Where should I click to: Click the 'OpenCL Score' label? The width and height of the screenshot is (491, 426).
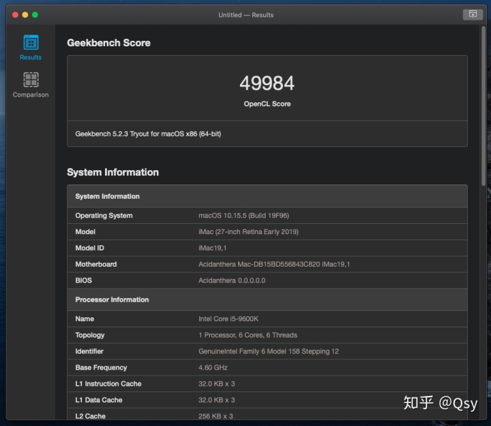pyautogui.click(x=267, y=103)
